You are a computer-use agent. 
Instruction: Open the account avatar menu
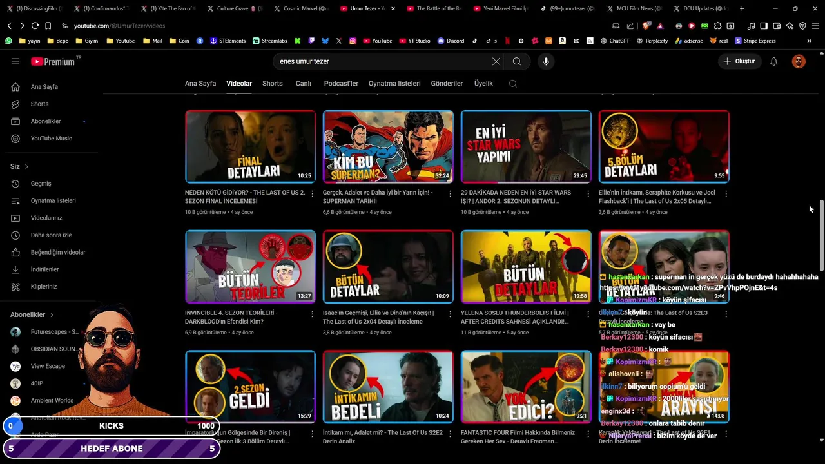click(x=799, y=61)
